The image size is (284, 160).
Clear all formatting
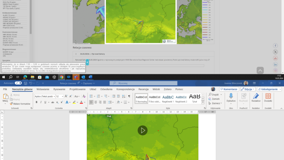coord(84,96)
